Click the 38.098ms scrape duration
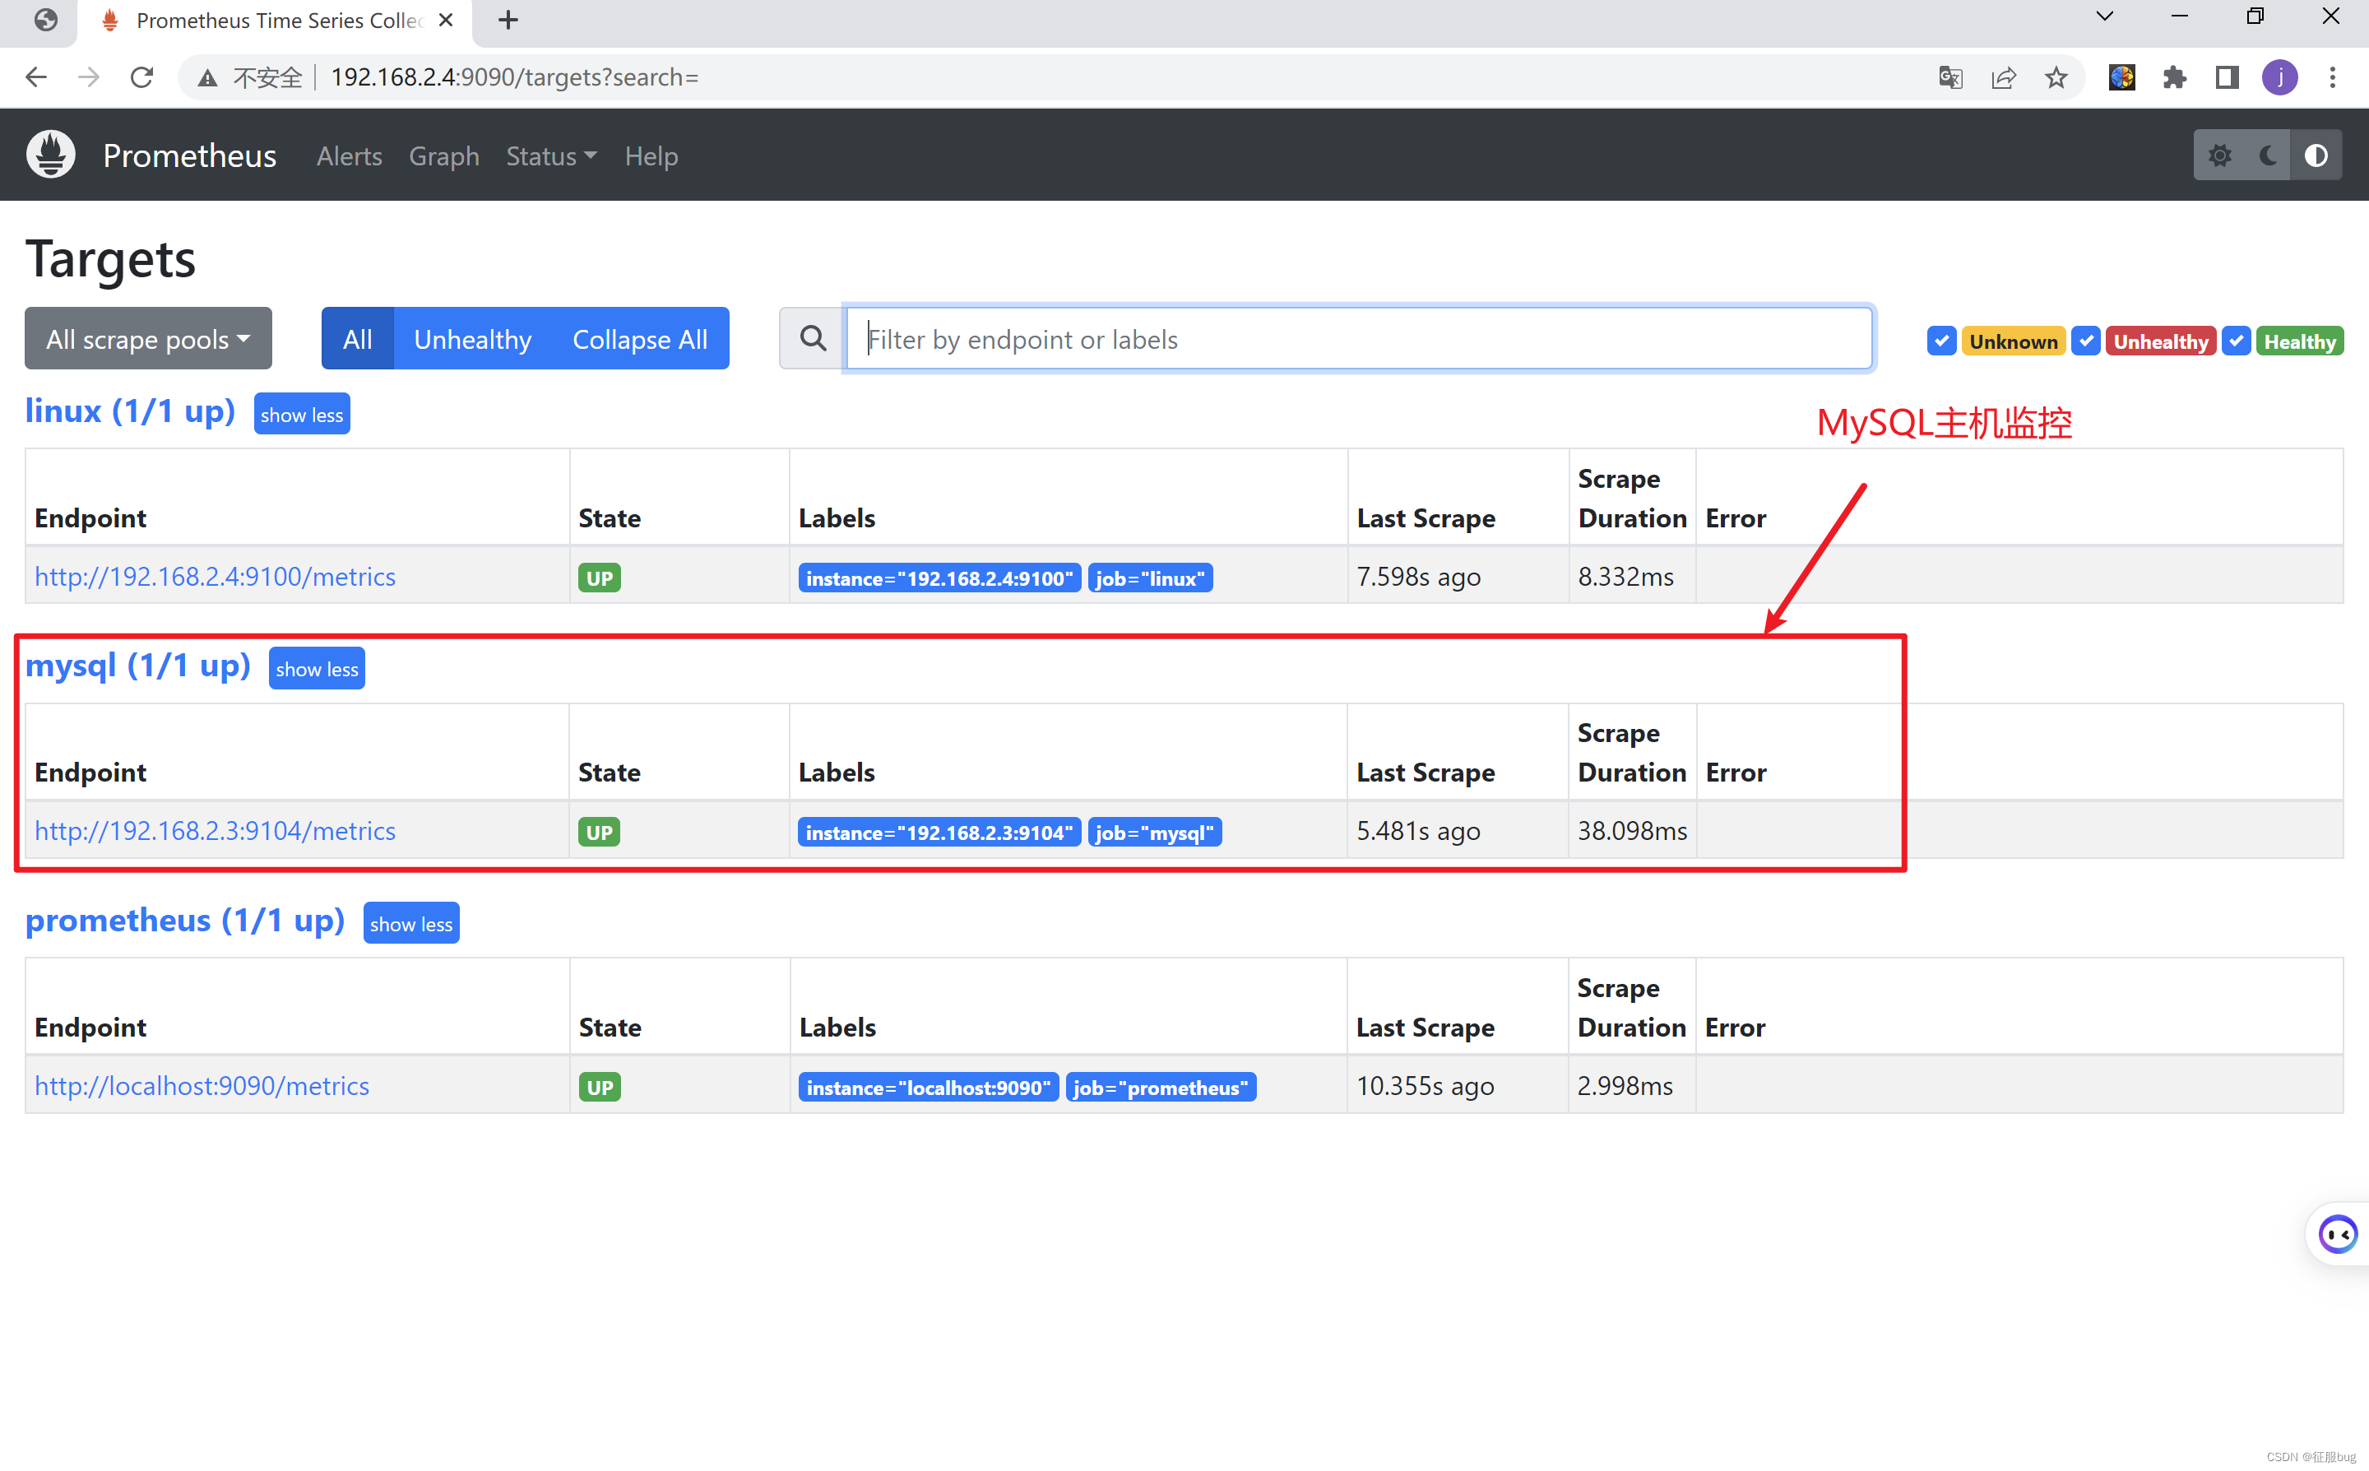 (x=1632, y=831)
